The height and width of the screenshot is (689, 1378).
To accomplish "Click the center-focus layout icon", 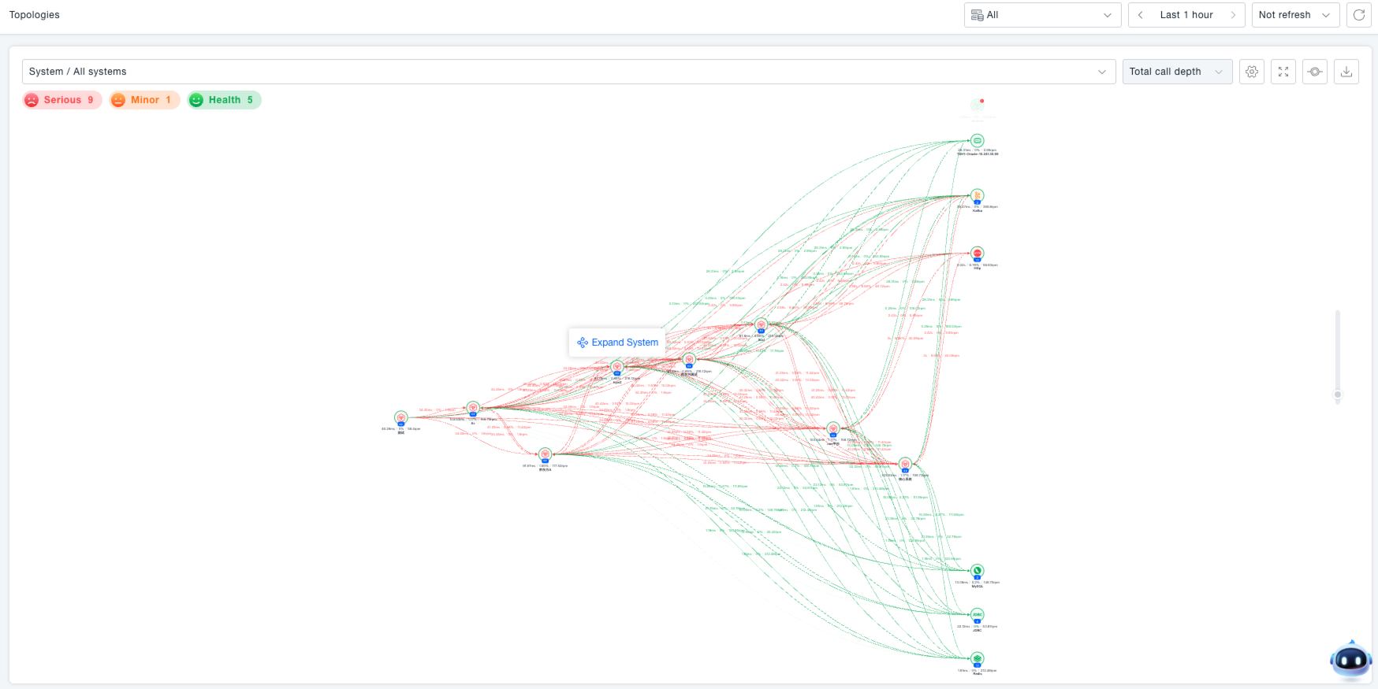I will (x=1315, y=72).
